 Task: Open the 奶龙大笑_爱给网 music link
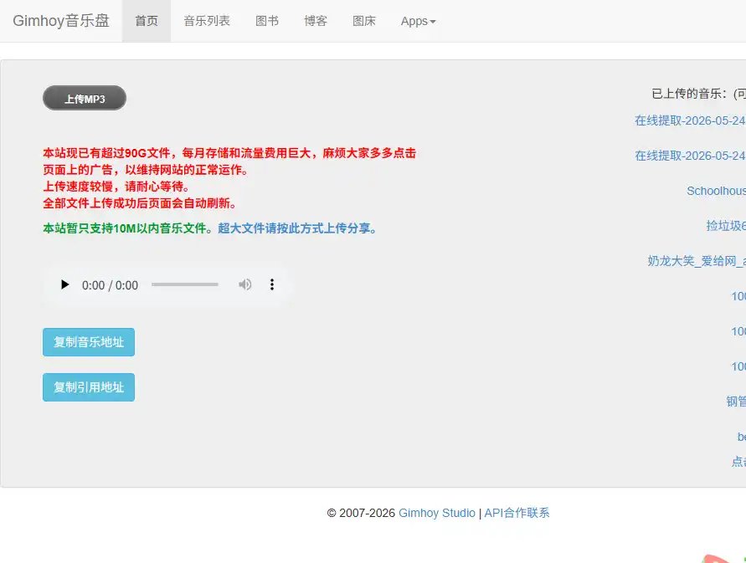click(x=697, y=261)
